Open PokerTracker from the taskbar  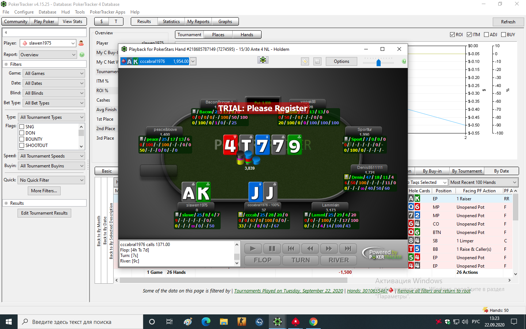click(x=278, y=322)
